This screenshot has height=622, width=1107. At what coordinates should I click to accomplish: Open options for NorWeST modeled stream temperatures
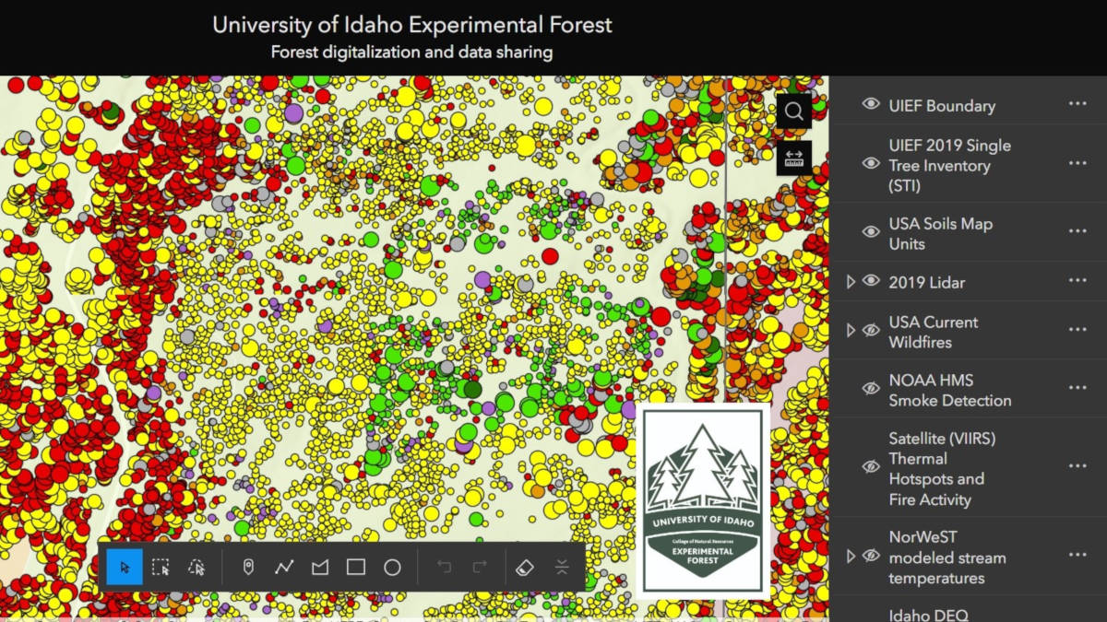point(1077,556)
